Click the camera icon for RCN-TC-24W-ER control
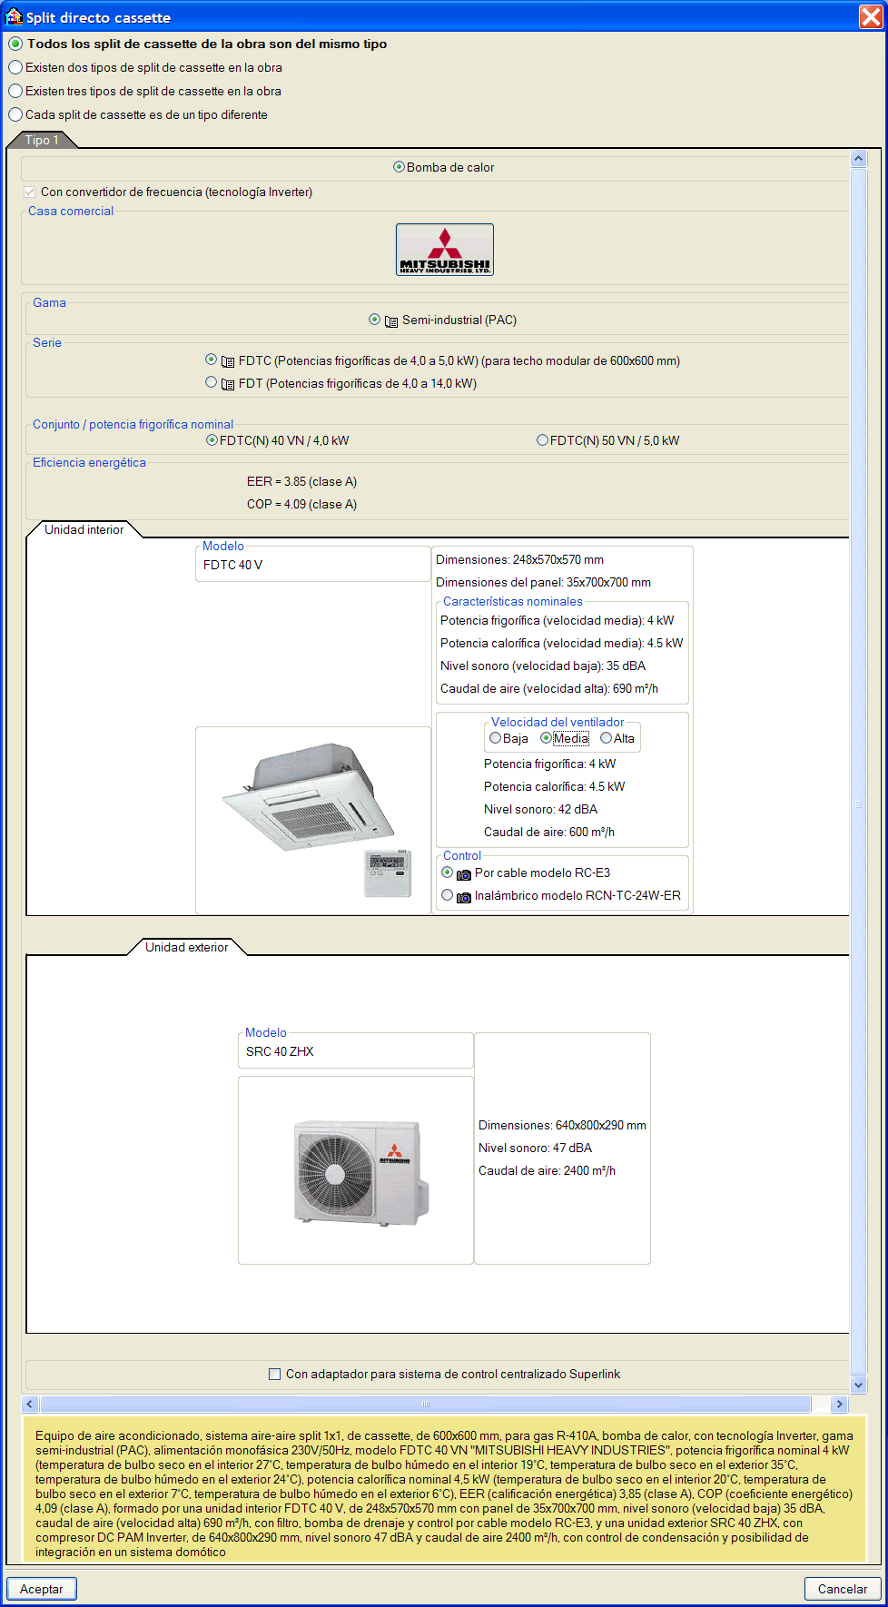 coord(464,897)
